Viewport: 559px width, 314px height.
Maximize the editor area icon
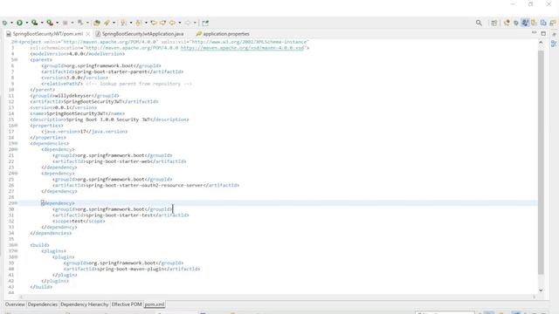coord(543,33)
